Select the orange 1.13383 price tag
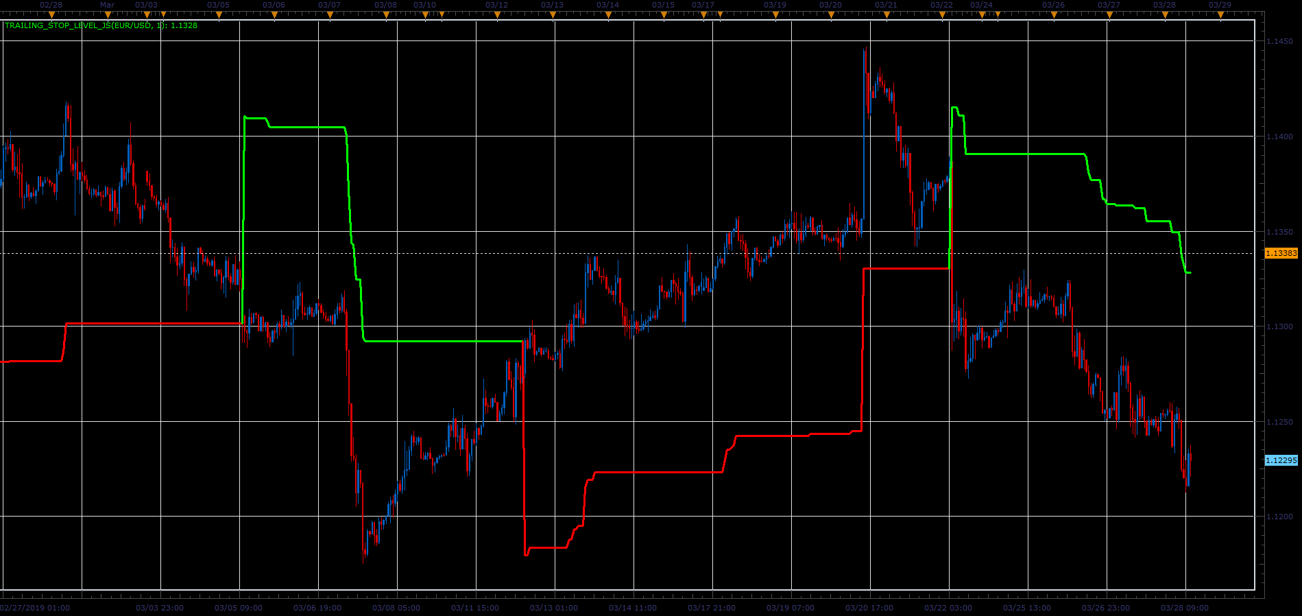The image size is (1302, 616). (x=1281, y=253)
